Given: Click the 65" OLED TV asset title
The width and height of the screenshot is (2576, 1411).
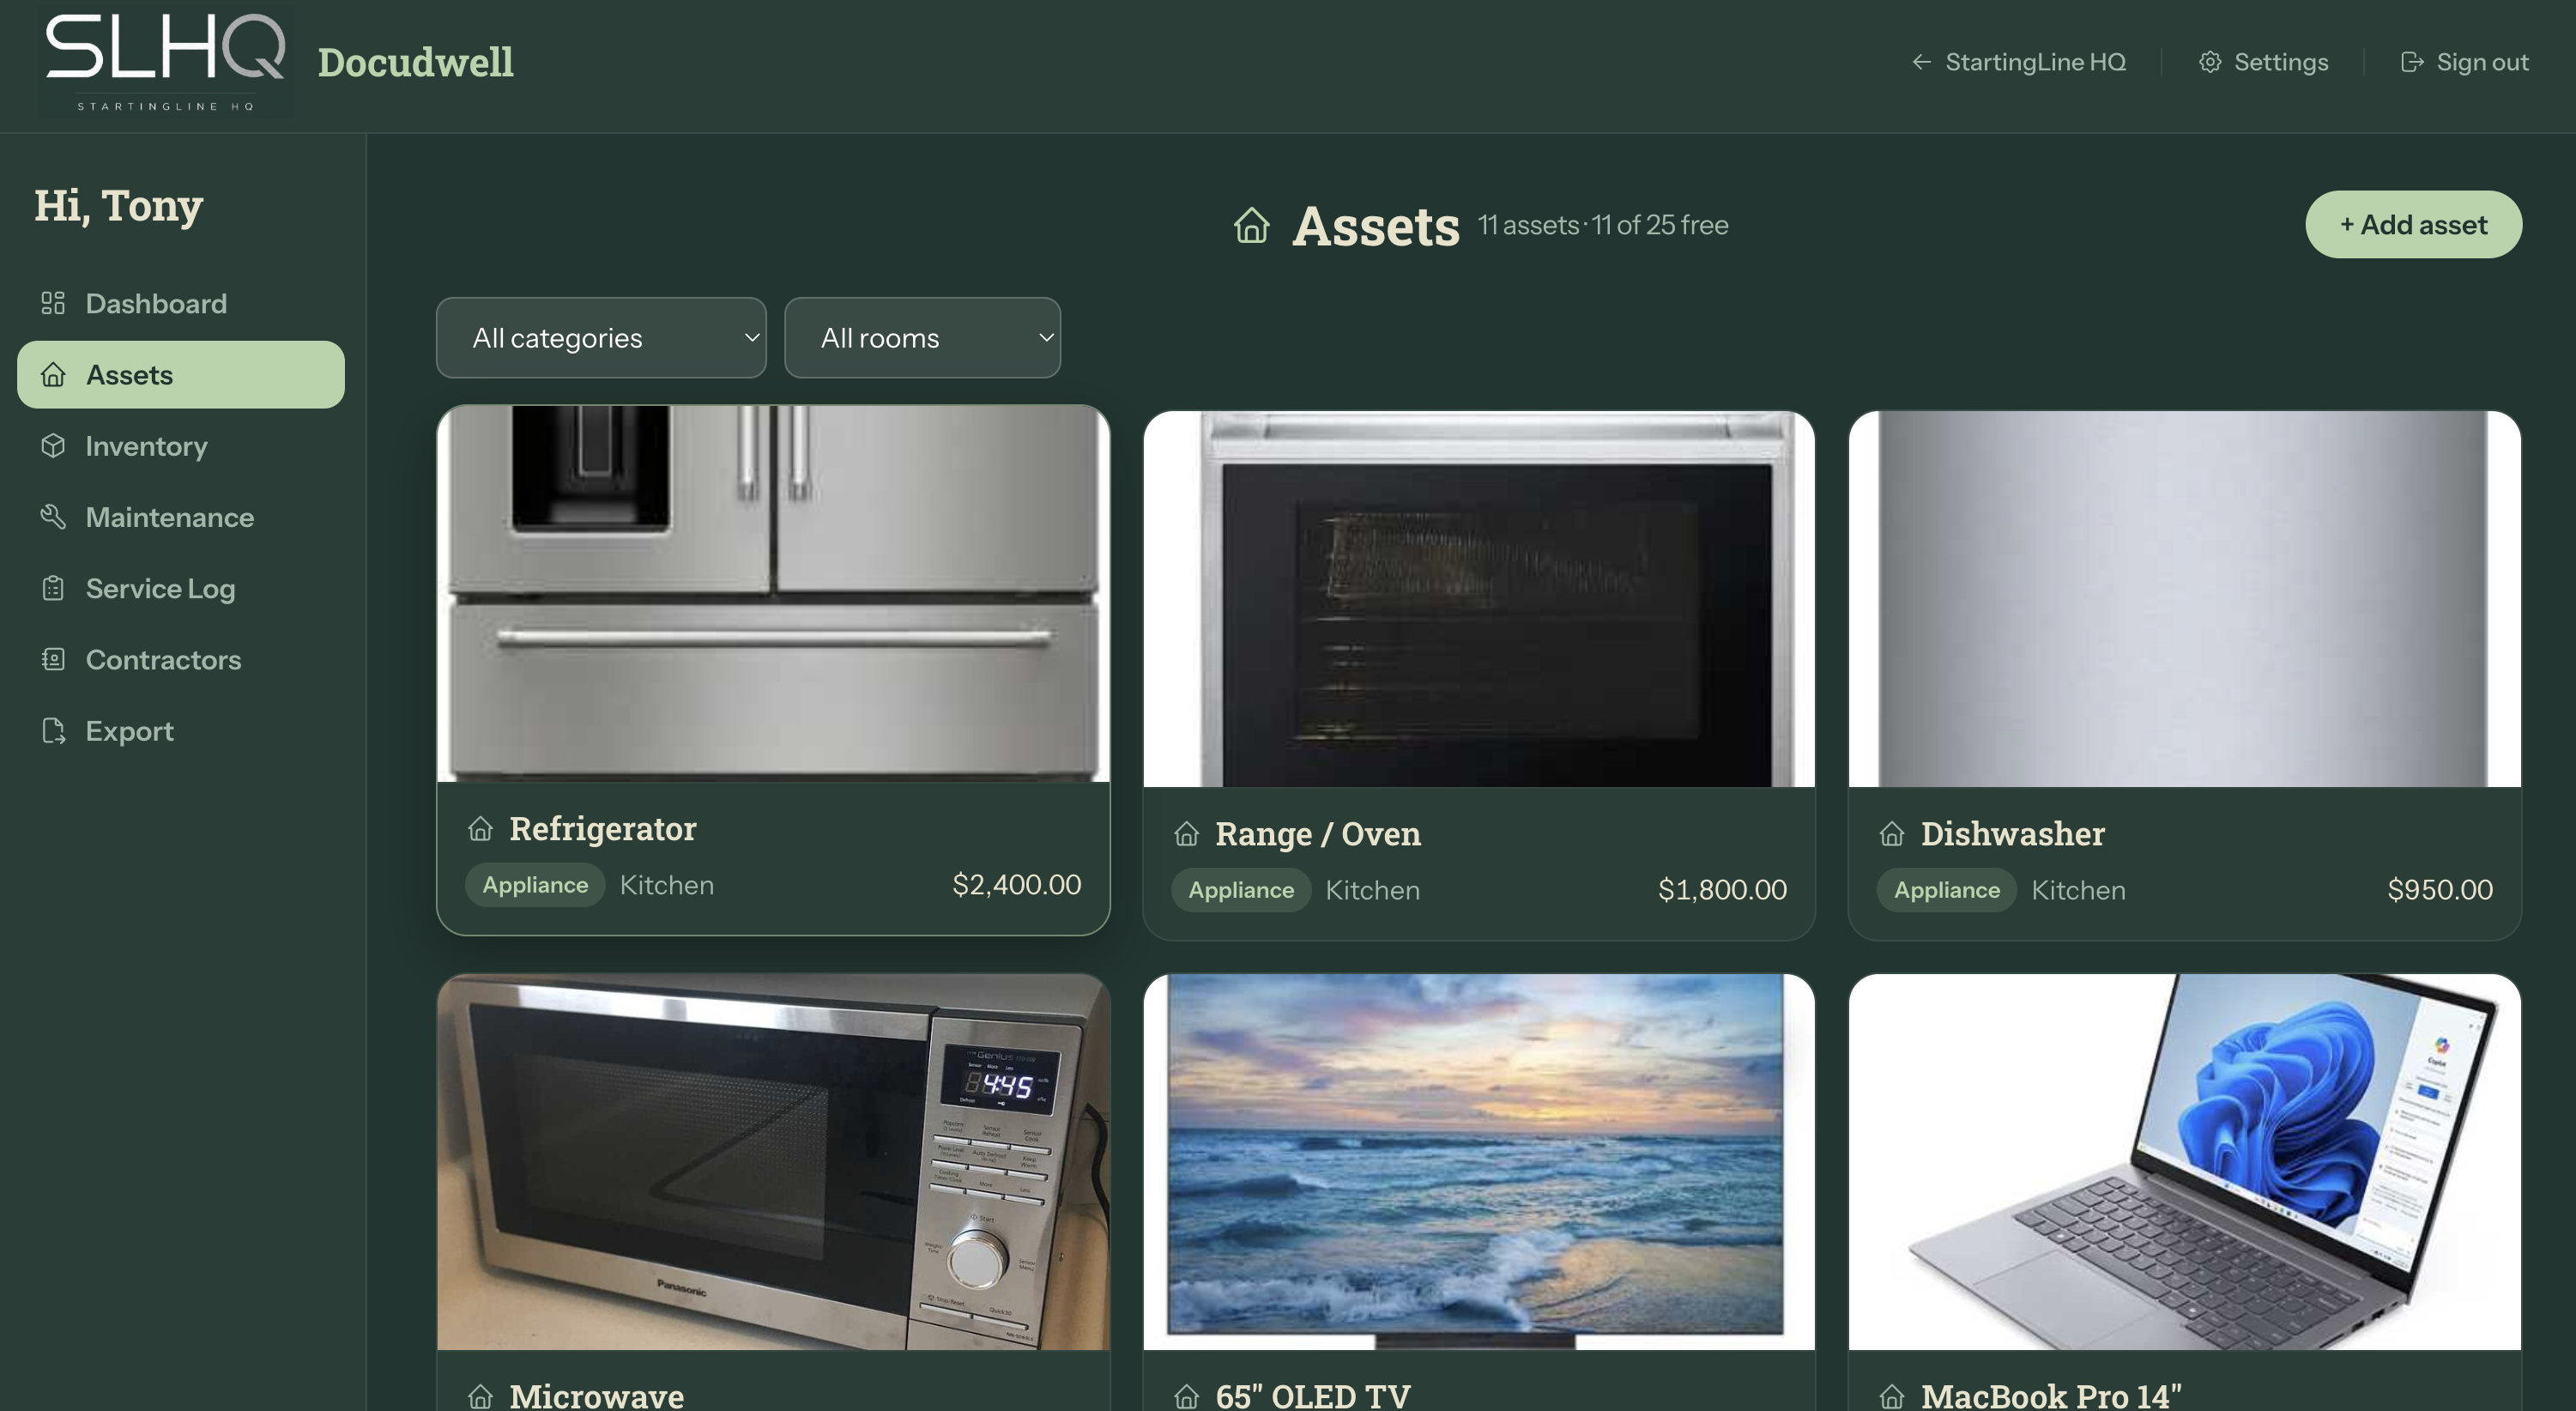Looking at the screenshot, I should pyautogui.click(x=1313, y=1396).
